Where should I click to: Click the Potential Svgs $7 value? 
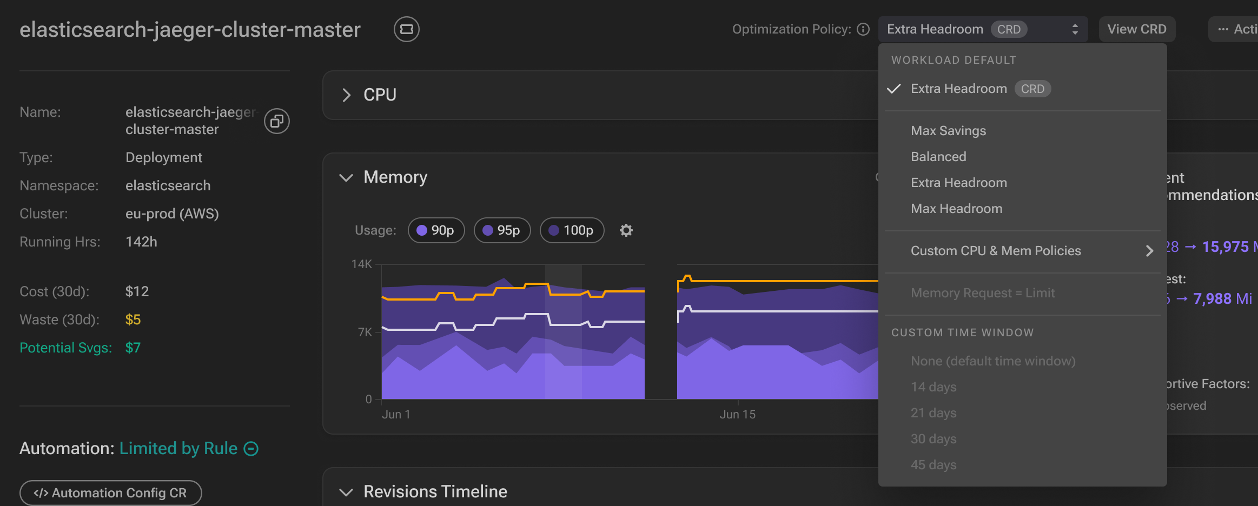tap(133, 348)
